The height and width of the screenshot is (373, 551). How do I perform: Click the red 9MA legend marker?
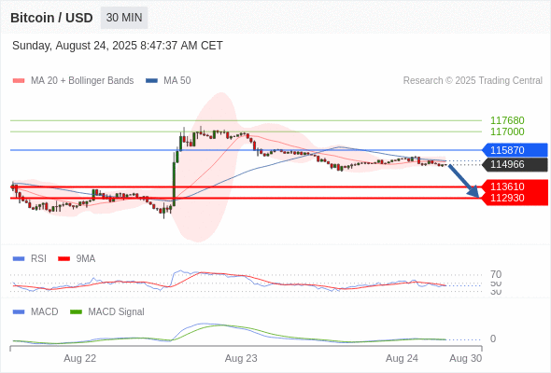(x=64, y=259)
